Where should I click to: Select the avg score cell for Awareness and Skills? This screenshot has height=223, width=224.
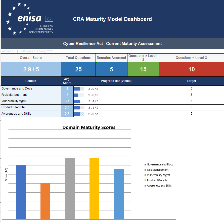[67, 114]
